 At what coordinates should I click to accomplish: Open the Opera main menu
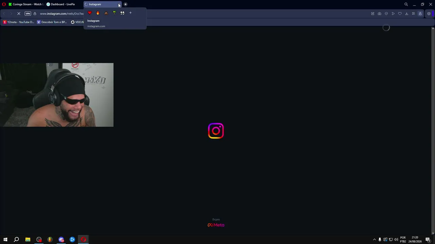4,4
